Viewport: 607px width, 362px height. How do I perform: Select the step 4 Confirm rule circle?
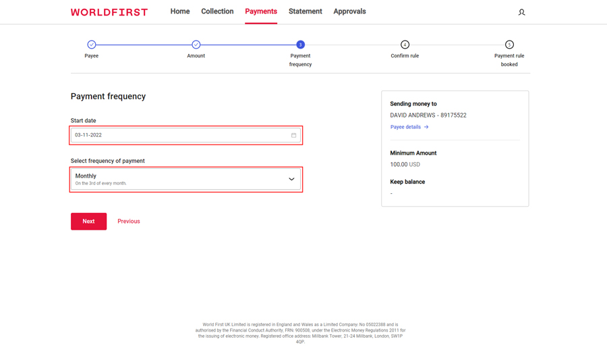[x=405, y=45]
